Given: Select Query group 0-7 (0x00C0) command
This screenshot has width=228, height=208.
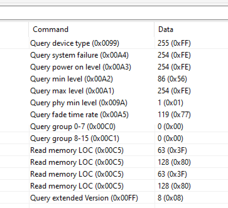Looking at the screenshot, I should pos(73,127).
